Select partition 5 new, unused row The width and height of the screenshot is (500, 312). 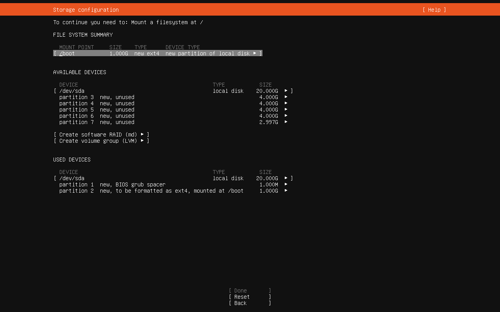pos(96,110)
